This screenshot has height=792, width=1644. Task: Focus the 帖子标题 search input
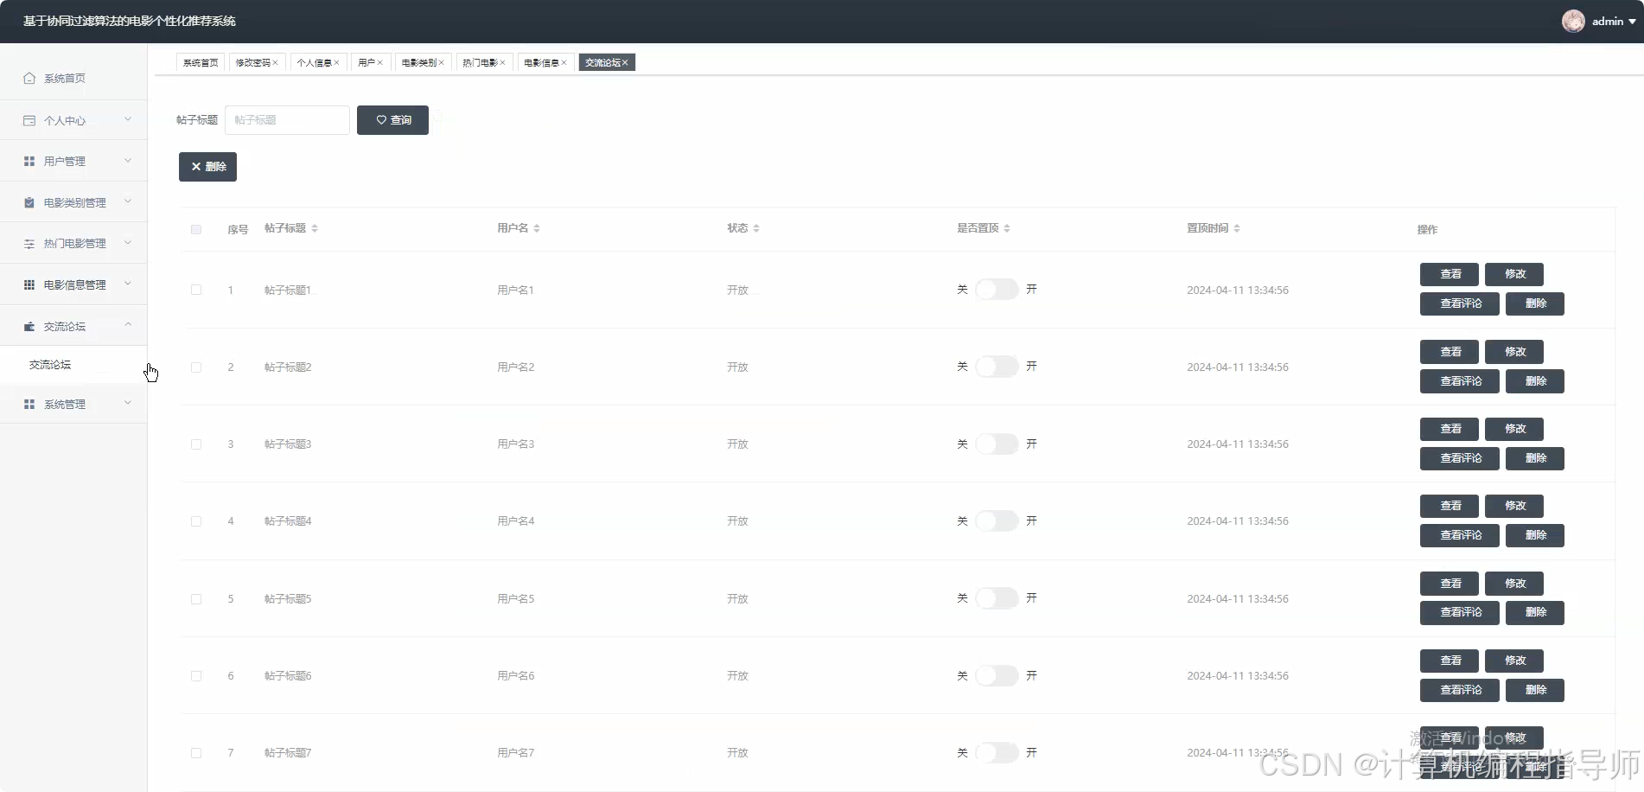(x=287, y=120)
